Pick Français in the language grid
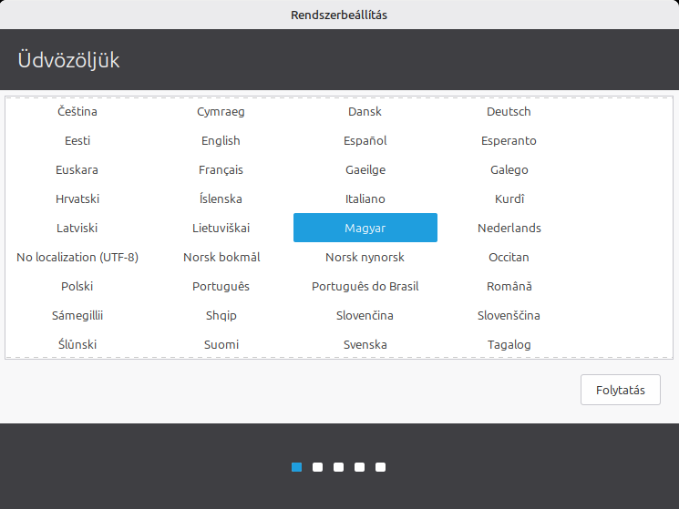The width and height of the screenshot is (679, 509). [x=221, y=169]
